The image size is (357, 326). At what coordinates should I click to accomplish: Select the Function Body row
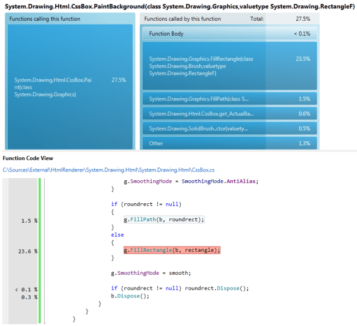(x=229, y=34)
